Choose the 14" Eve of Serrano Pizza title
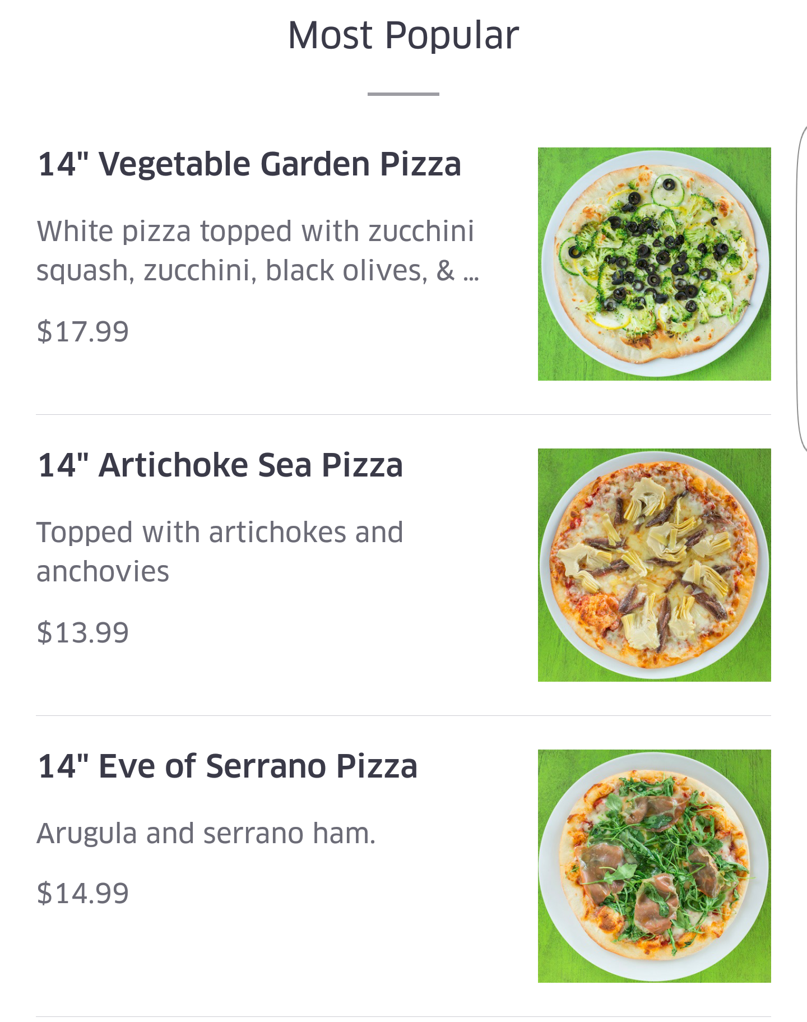The width and height of the screenshot is (807, 1022). click(x=228, y=766)
